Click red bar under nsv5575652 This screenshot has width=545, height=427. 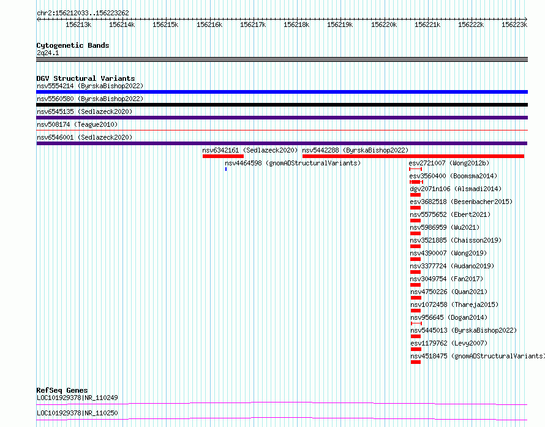(x=415, y=221)
